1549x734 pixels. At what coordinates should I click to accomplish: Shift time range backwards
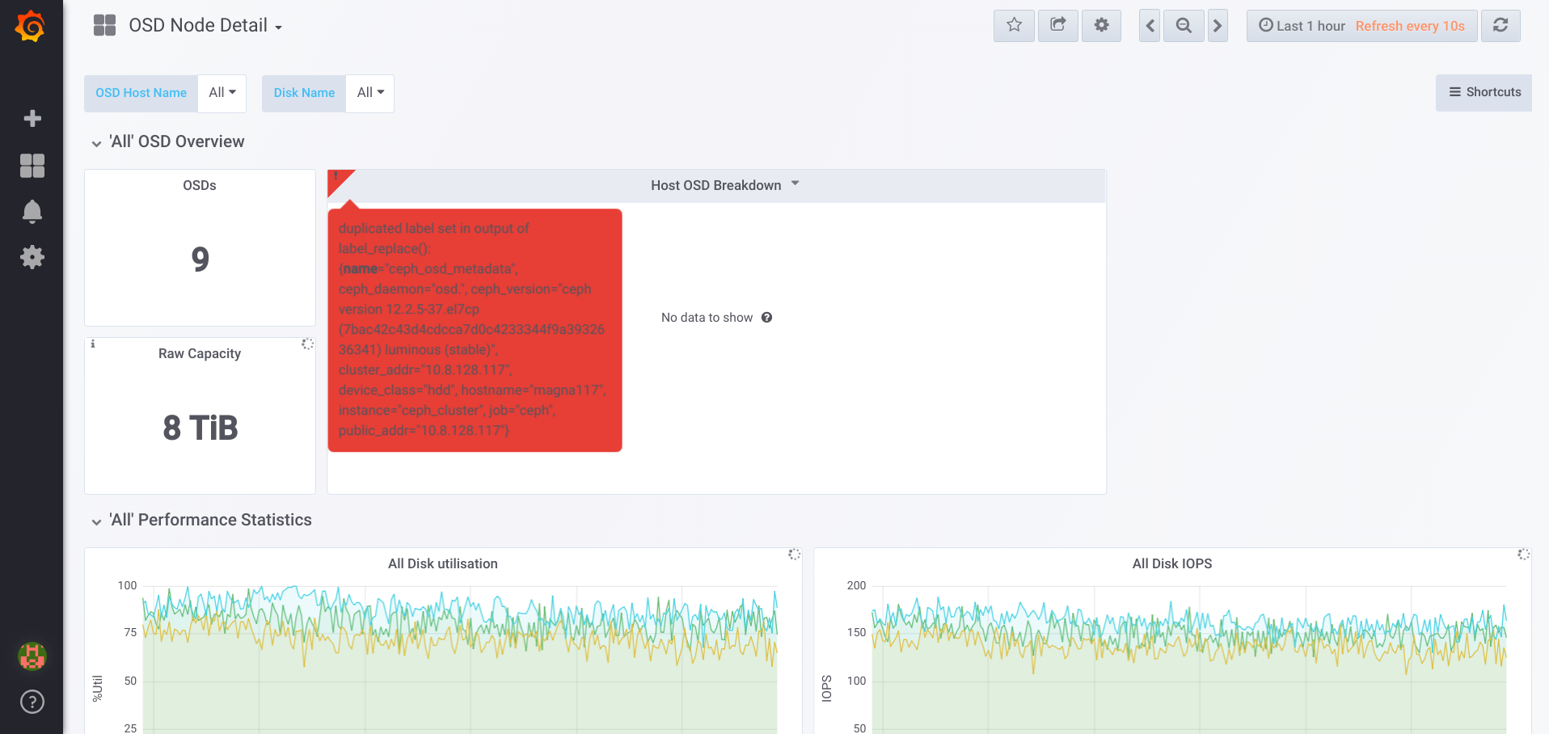pyautogui.click(x=1150, y=25)
